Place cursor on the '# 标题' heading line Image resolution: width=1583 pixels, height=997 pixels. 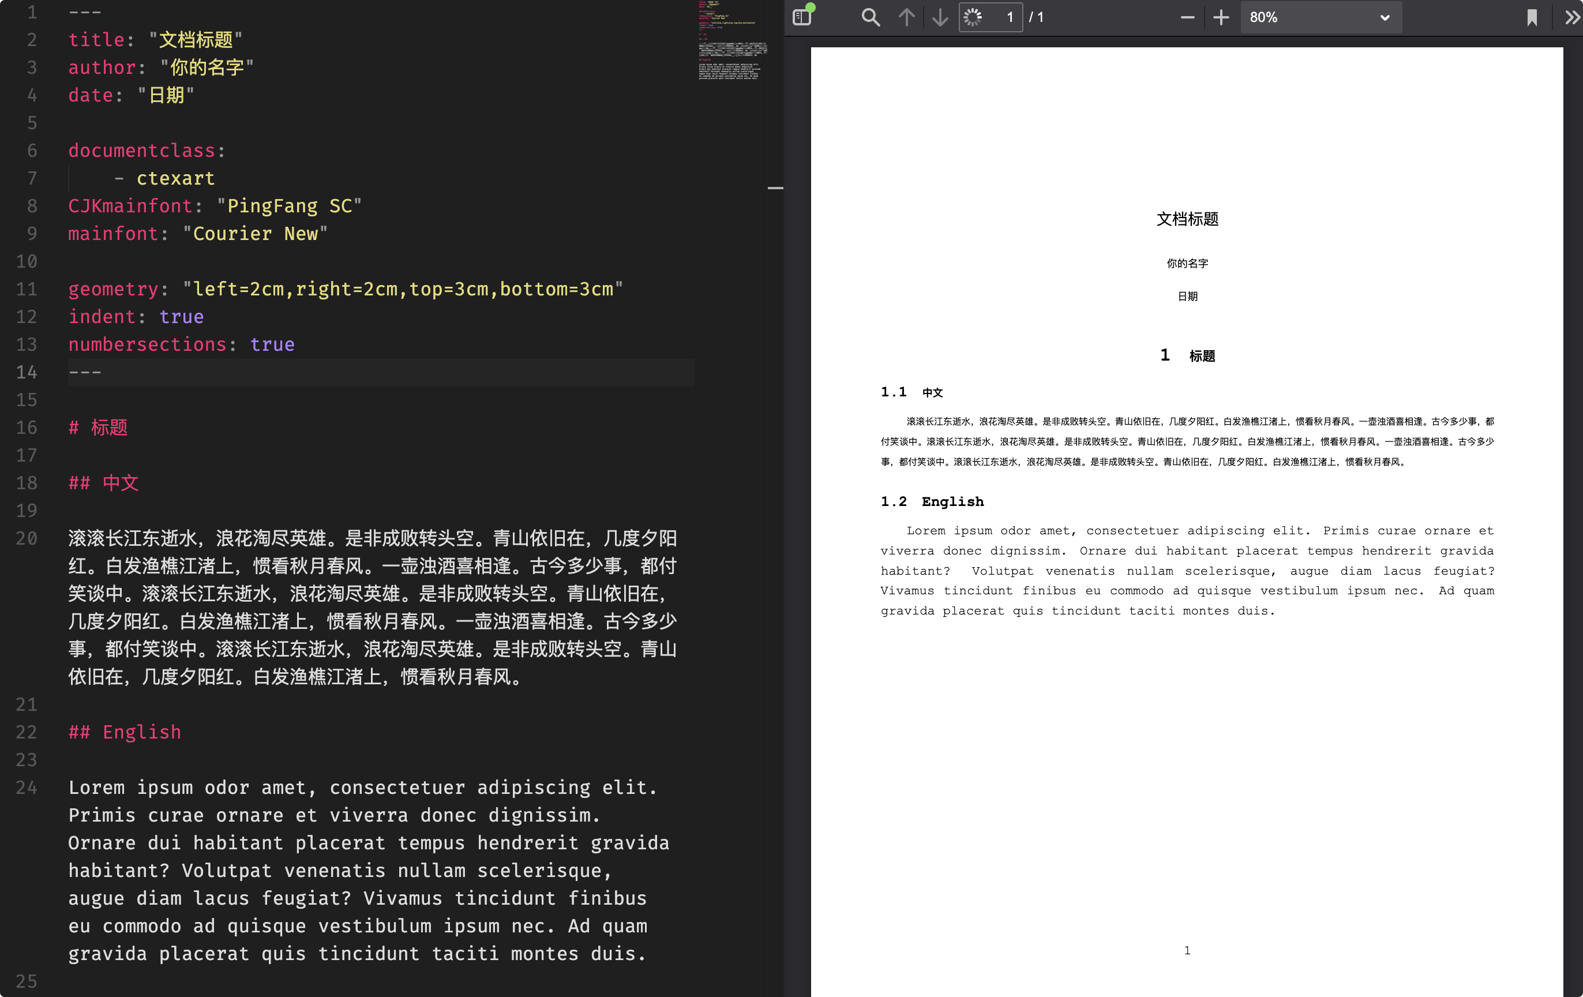[x=99, y=428]
